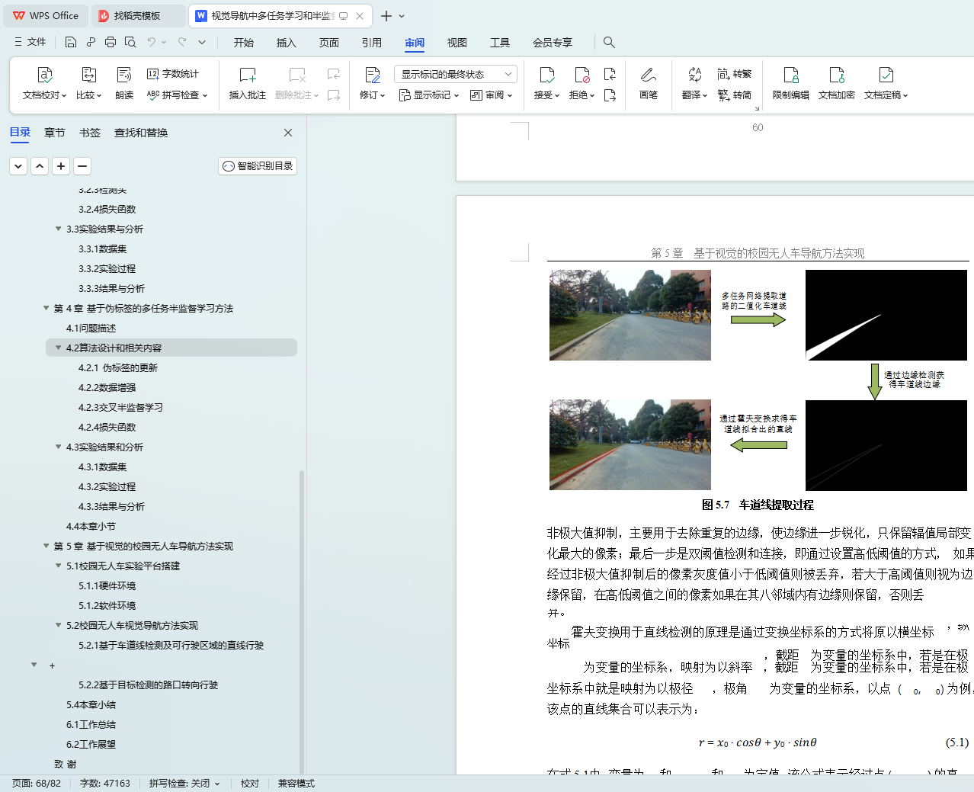Collapse 第 4 章 outline node
Image resolution: width=974 pixels, height=792 pixels.
(x=46, y=308)
